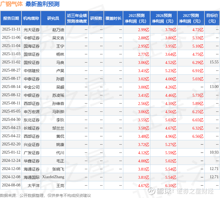Click date cell 2025-11-02
This screenshot has width=220, height=198.
click(x=11, y=62)
